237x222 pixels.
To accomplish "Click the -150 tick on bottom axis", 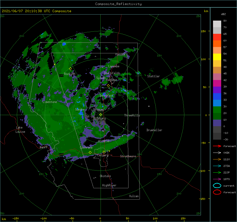I will tap(16, 218).
